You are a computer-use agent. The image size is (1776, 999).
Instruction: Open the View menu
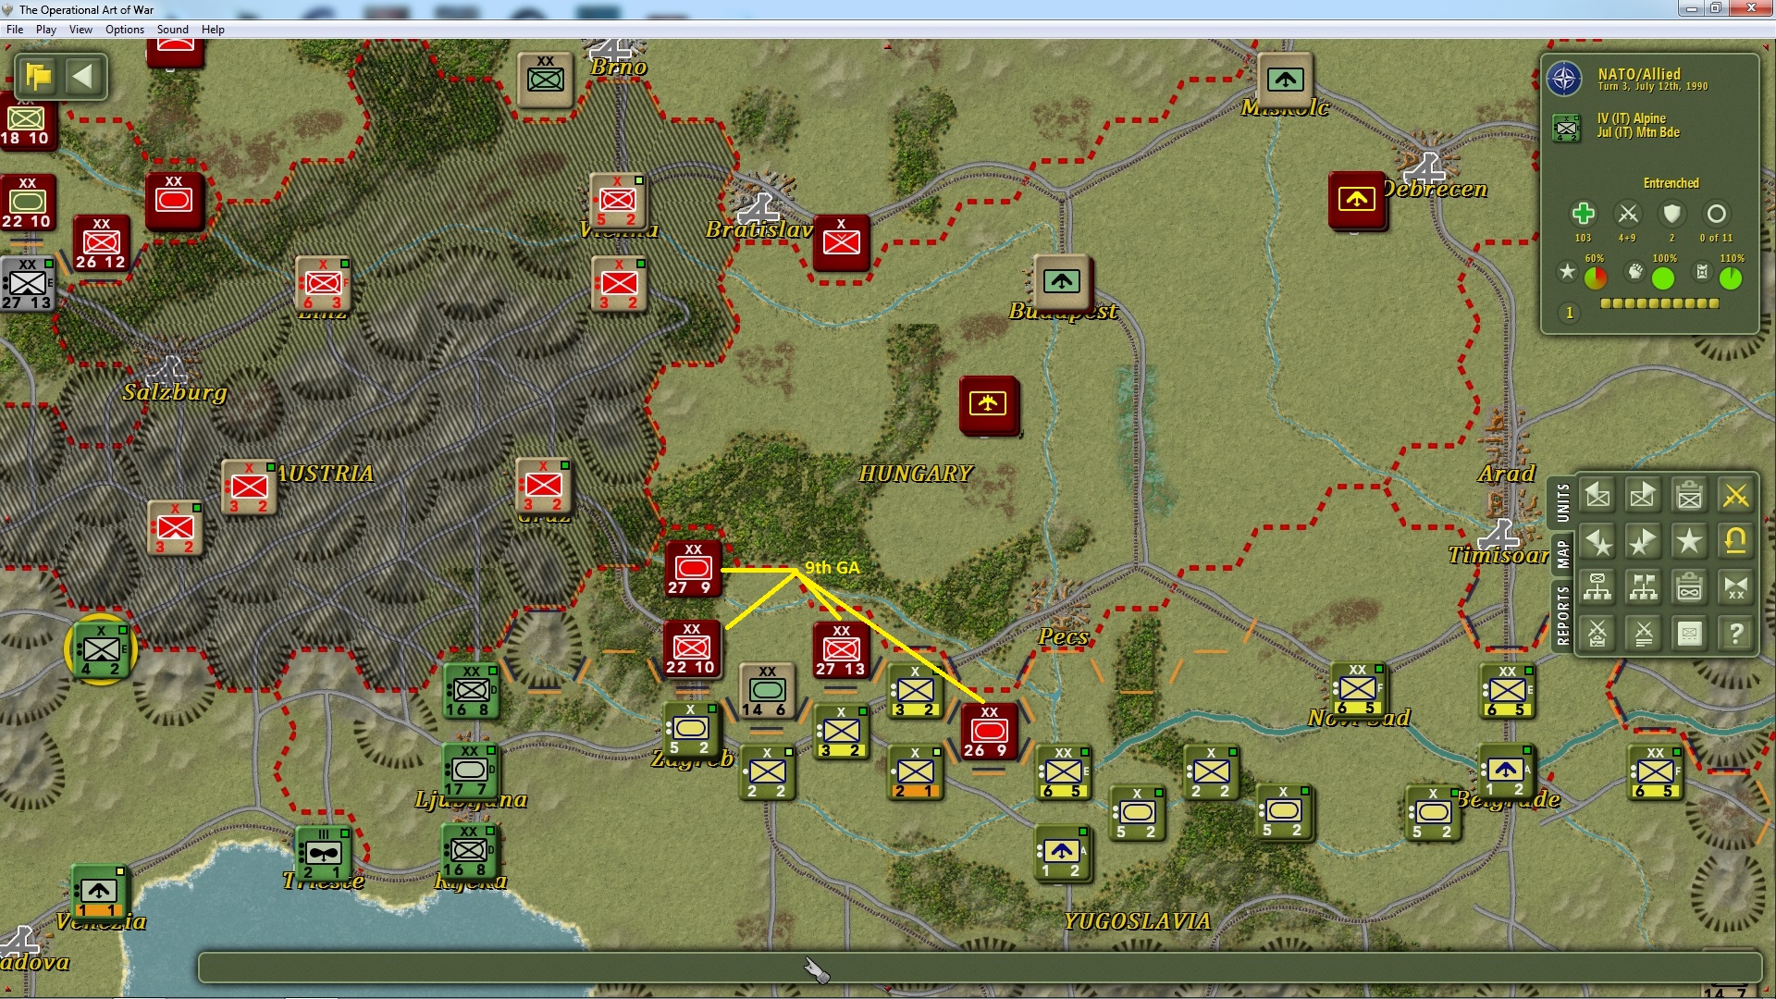coord(80,30)
